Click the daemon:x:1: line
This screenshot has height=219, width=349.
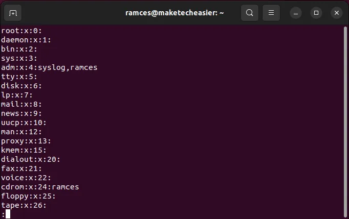(26, 40)
